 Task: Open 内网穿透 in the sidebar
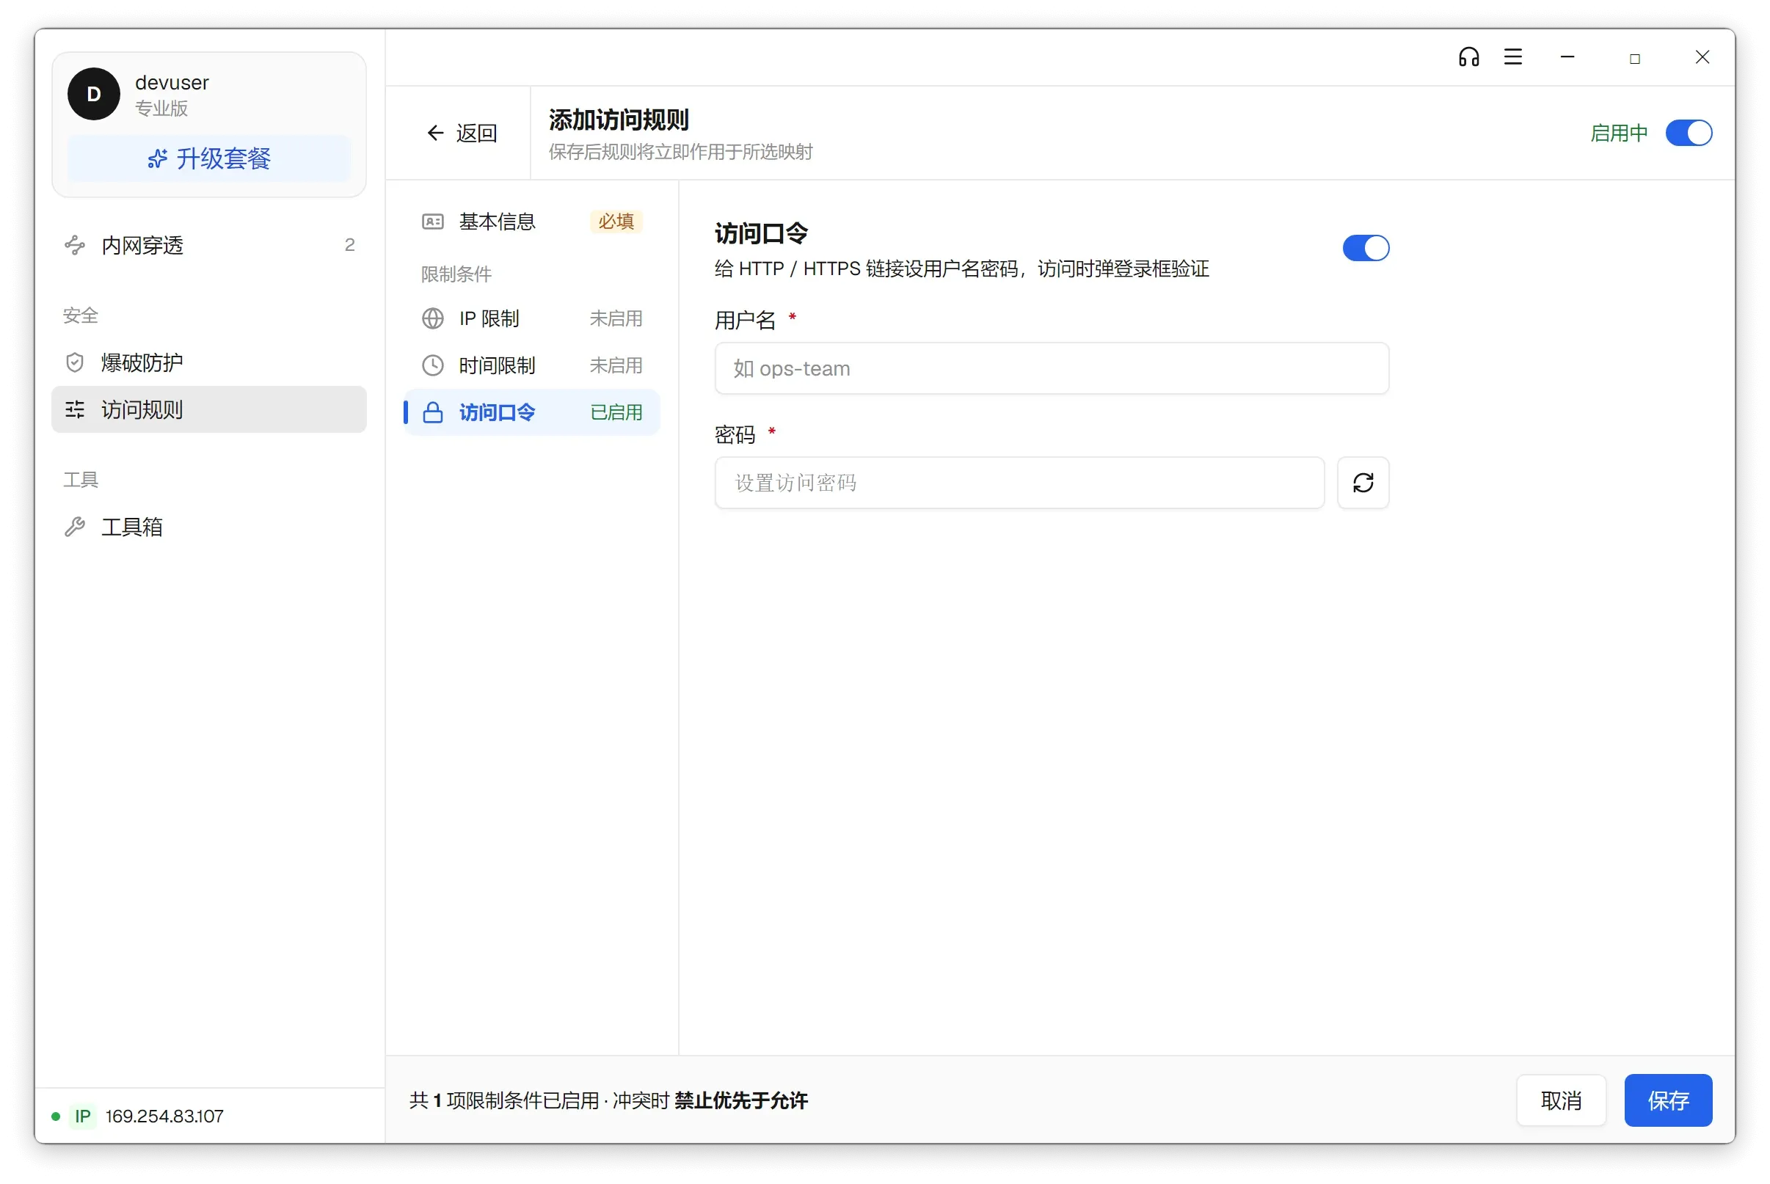point(209,245)
